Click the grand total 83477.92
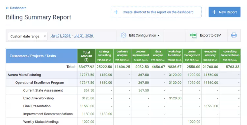The width and height of the screenshot is (247, 125). click(86, 67)
